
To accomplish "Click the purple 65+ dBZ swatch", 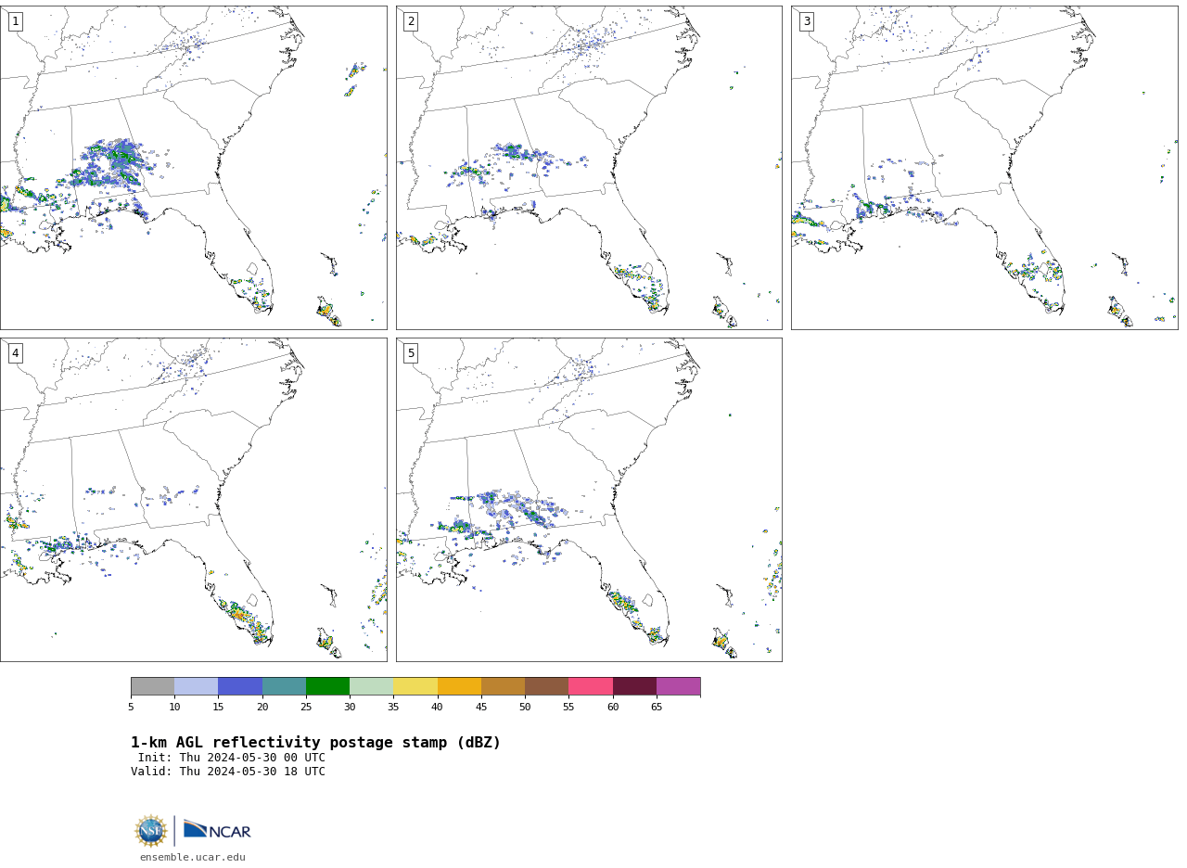I will pyautogui.click(x=678, y=686).
